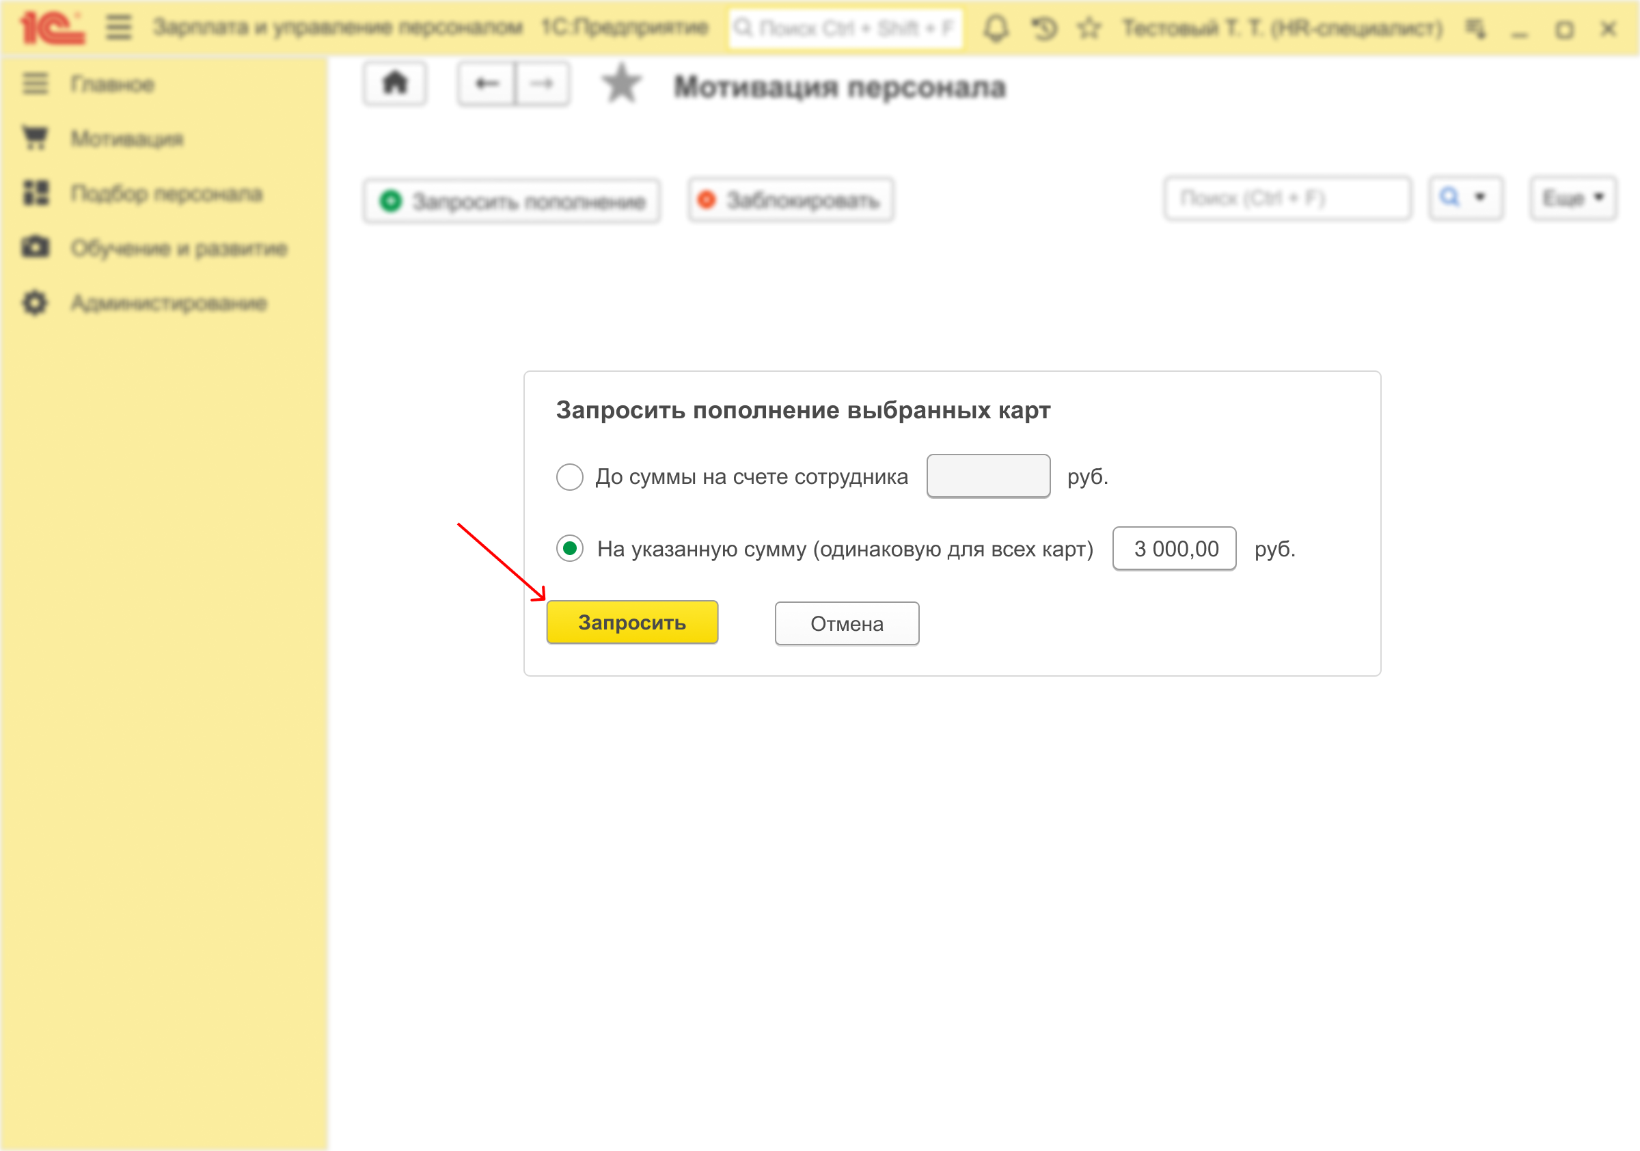Select 'До суммы на счете сотрудника' option
The image size is (1640, 1151).
[x=569, y=476]
